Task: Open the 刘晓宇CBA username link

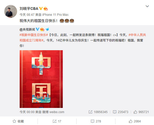Action: pos(29,9)
